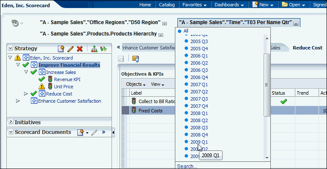
Task: Select Improve Financial Results objective
Action: 69,65
